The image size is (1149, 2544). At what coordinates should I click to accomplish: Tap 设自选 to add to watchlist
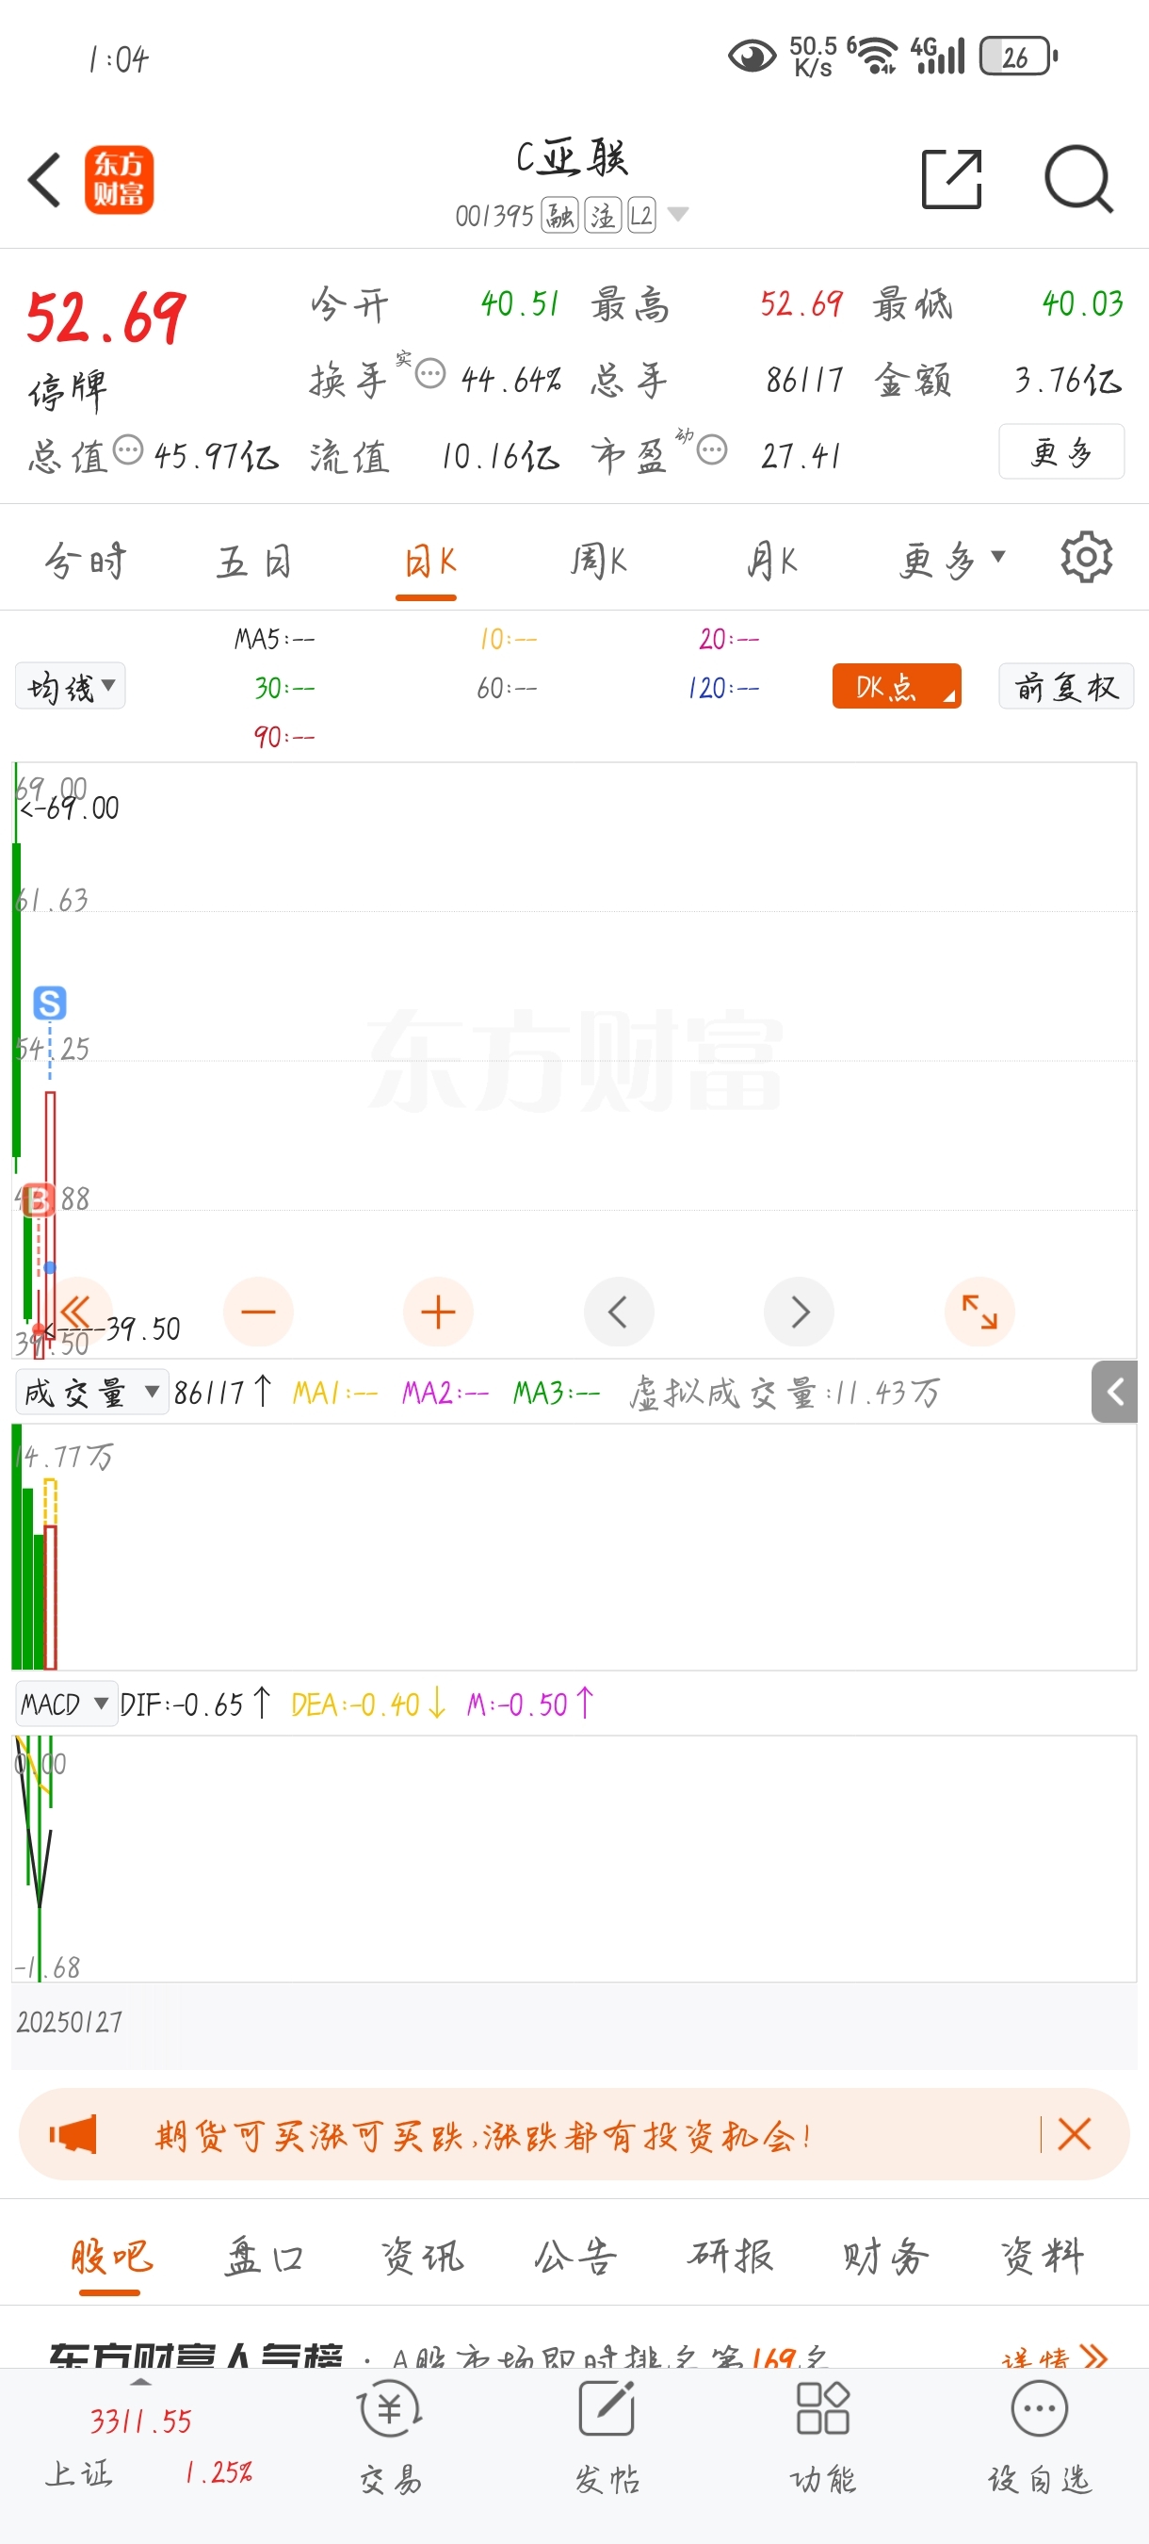[x=1040, y=2438]
